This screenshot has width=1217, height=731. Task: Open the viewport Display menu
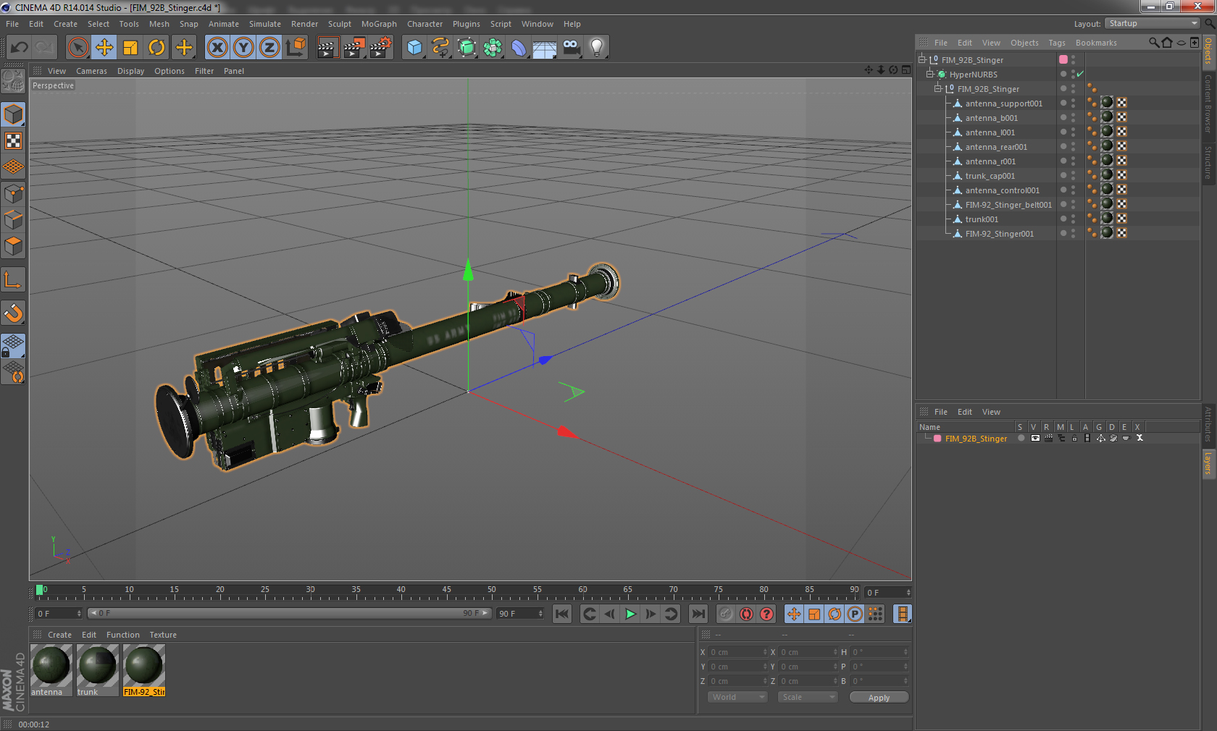tap(130, 71)
